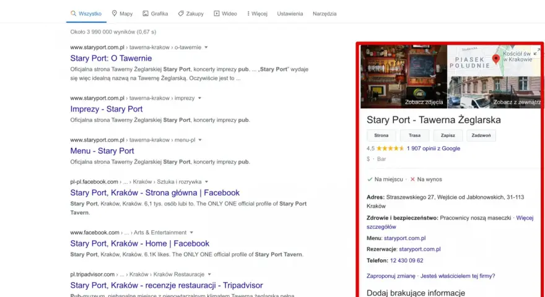Click the Stary Port - Tawerna Żeglarska title

coord(434,120)
